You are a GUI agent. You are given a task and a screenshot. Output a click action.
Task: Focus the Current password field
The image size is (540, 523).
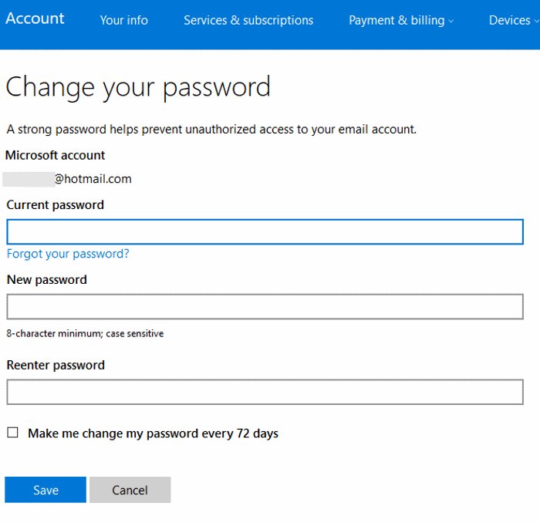point(265,231)
